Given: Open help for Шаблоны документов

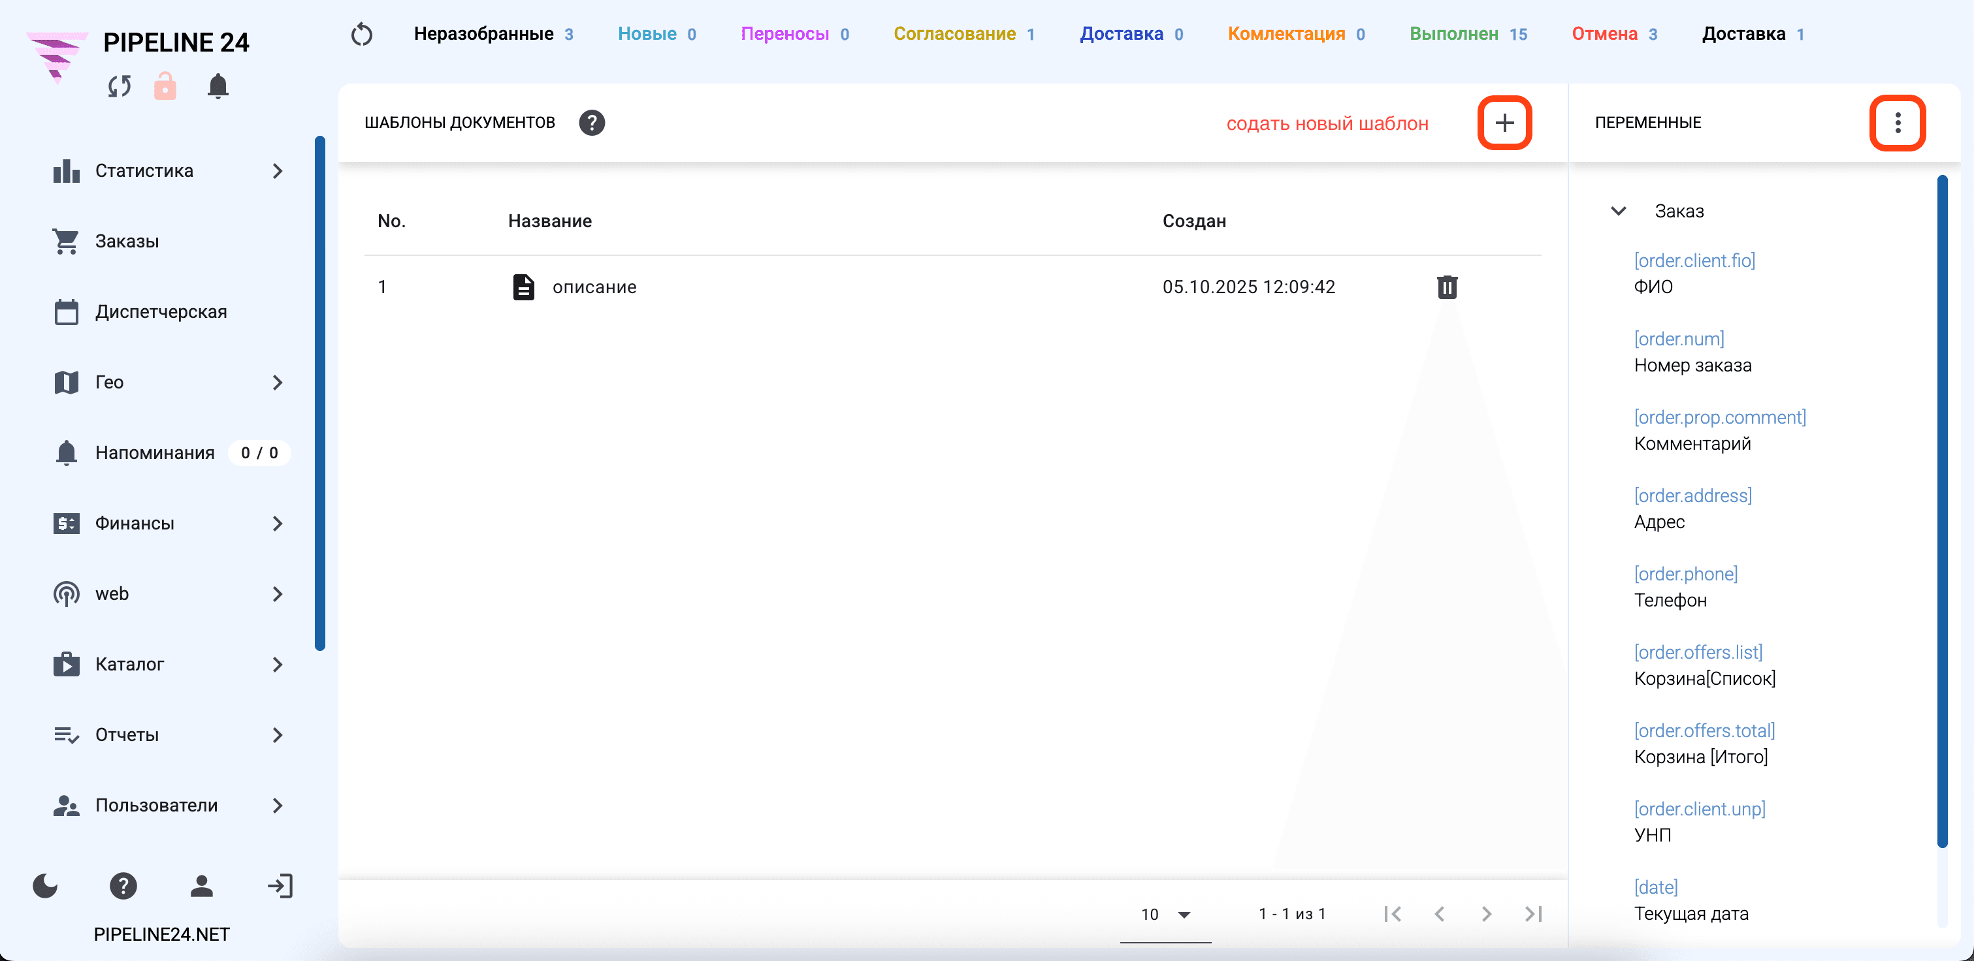Looking at the screenshot, I should click(x=592, y=123).
